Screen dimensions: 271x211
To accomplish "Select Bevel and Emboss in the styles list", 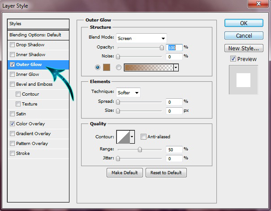I will pos(34,84).
